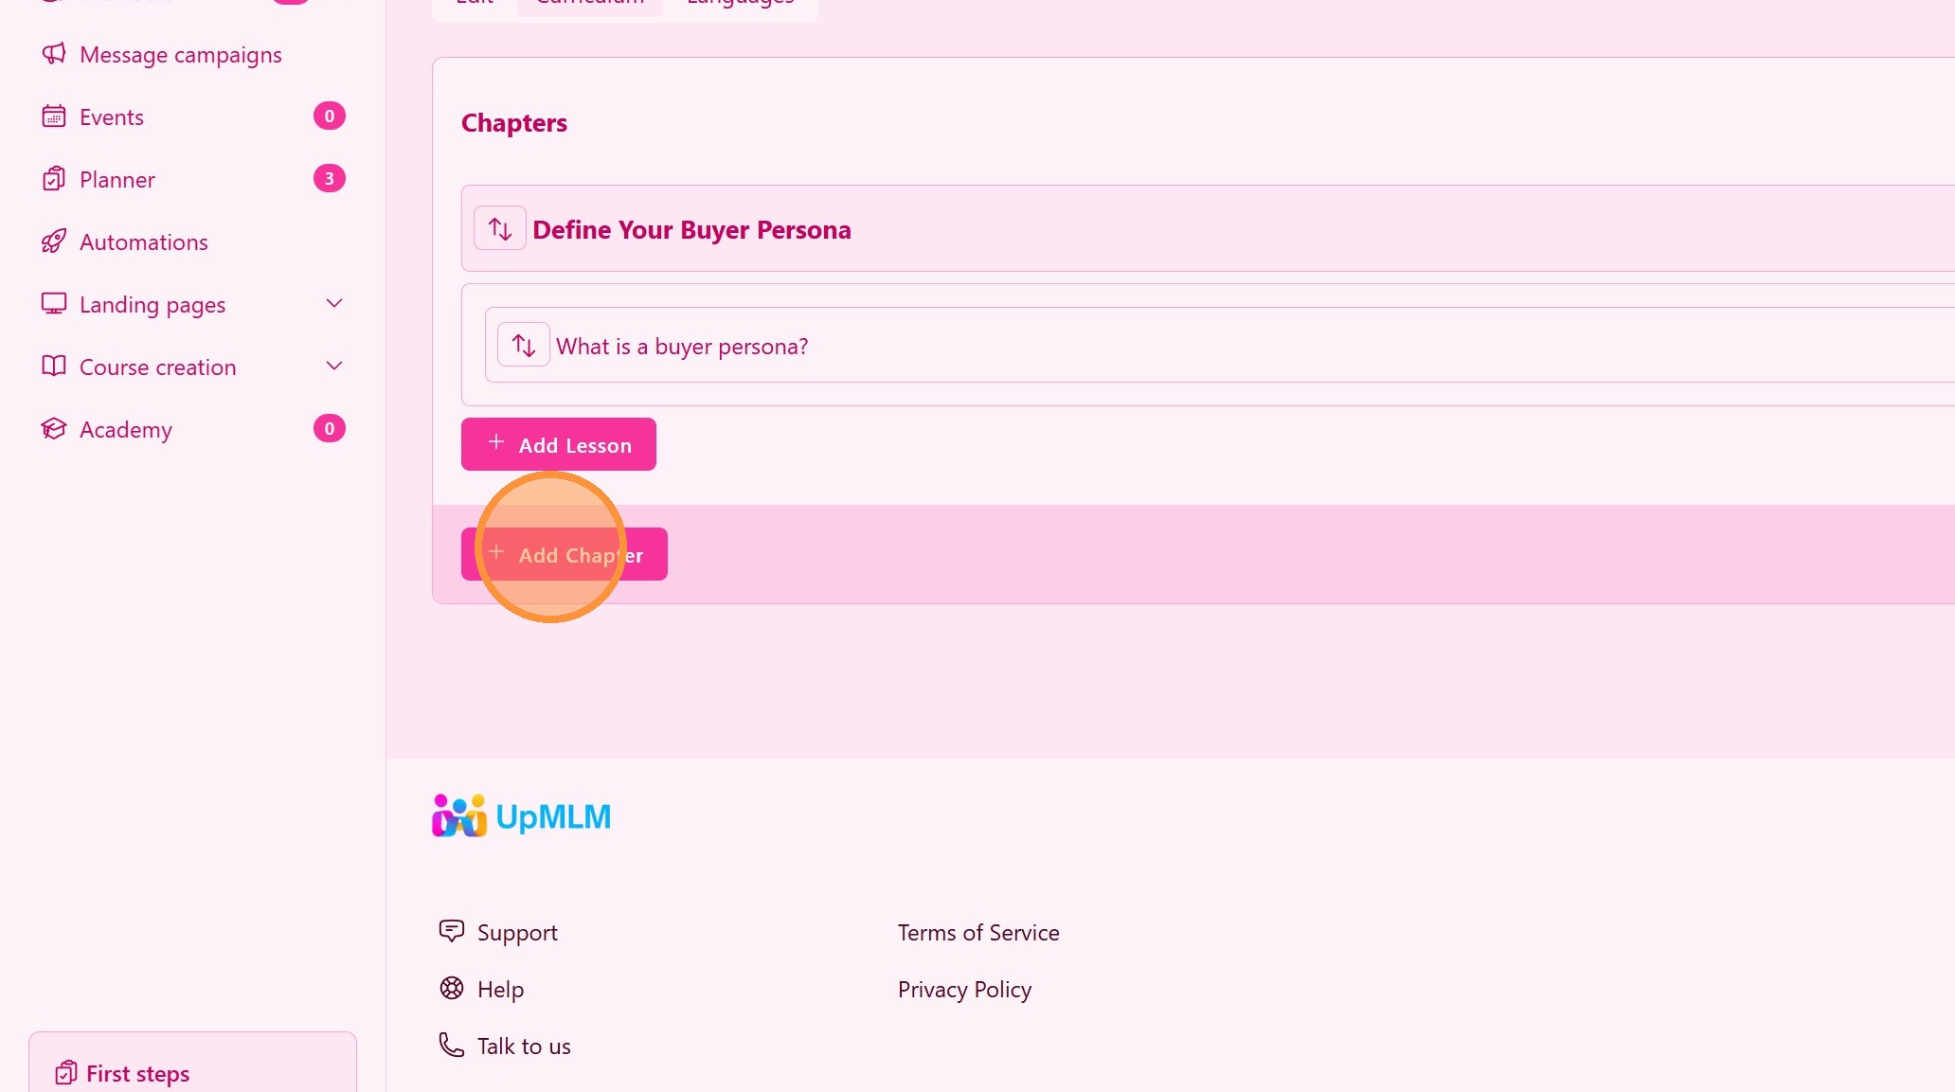Click the Talk to us phone icon

(452, 1045)
